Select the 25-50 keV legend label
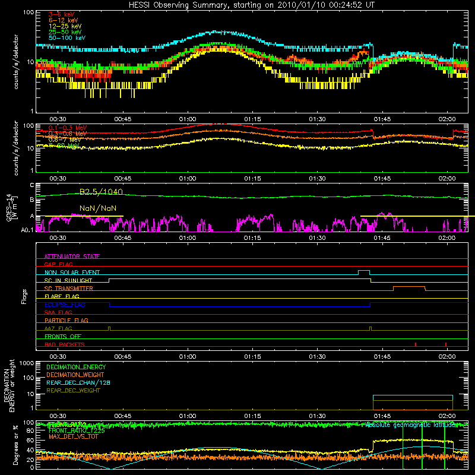The height and width of the screenshot is (475, 475). click(x=65, y=32)
